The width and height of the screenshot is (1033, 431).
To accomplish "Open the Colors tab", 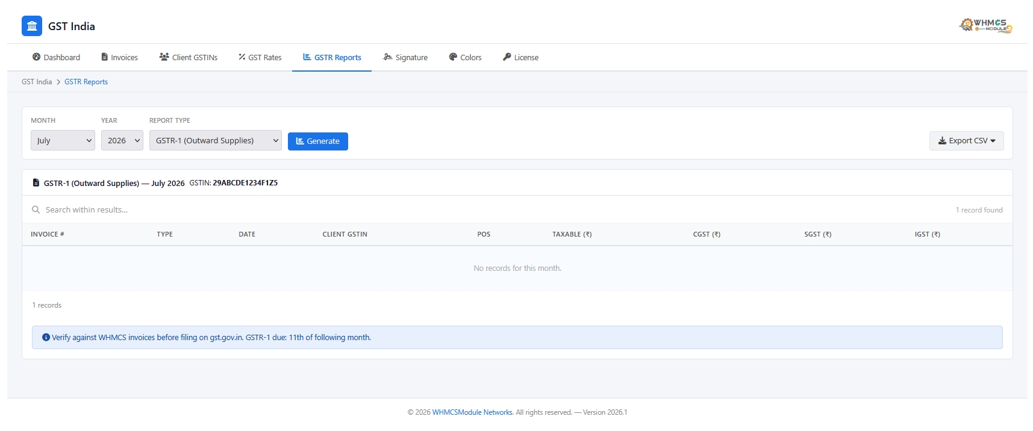I will (465, 57).
